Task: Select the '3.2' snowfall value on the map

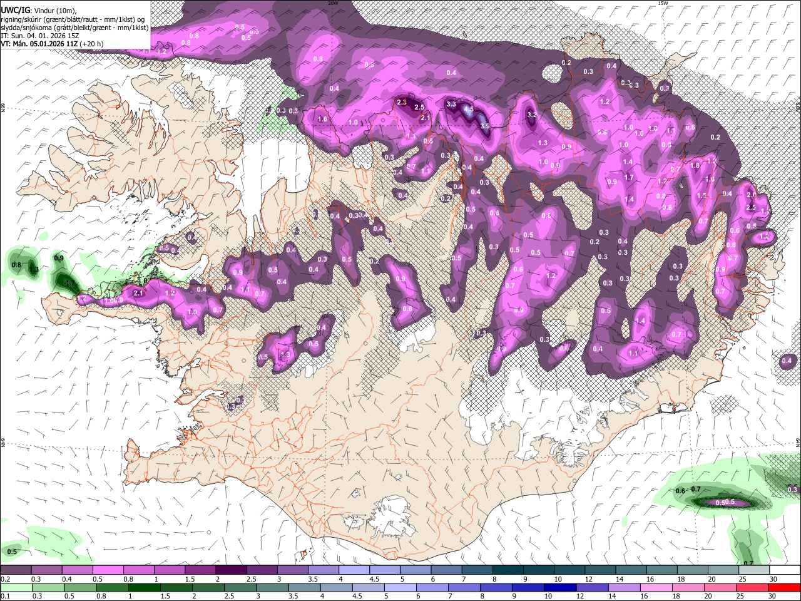Action: pos(532,115)
